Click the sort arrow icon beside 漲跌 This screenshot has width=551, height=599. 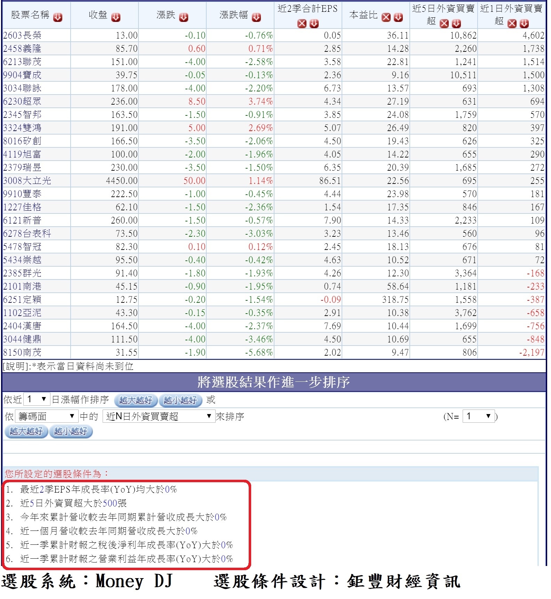[x=184, y=17]
